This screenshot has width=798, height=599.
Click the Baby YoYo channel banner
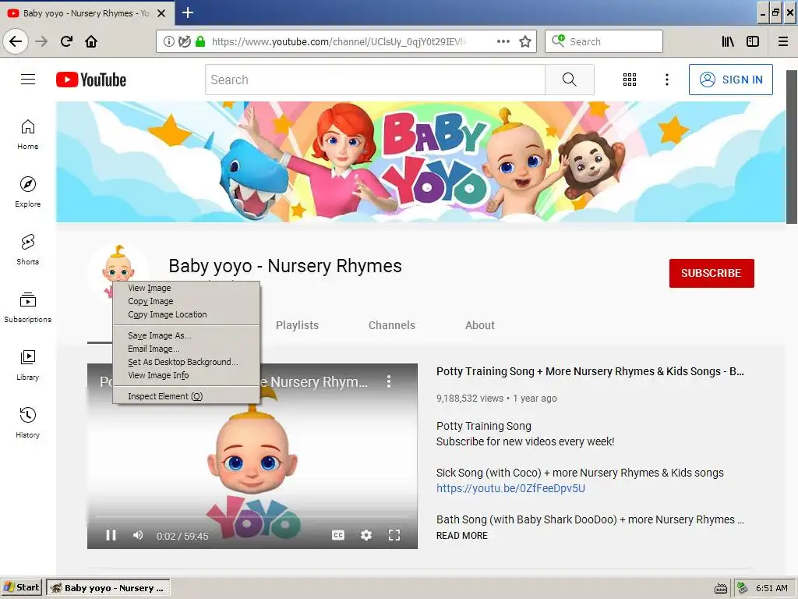[x=420, y=161]
